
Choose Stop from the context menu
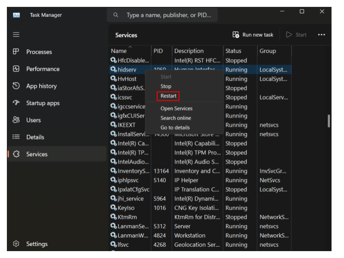[166, 86]
